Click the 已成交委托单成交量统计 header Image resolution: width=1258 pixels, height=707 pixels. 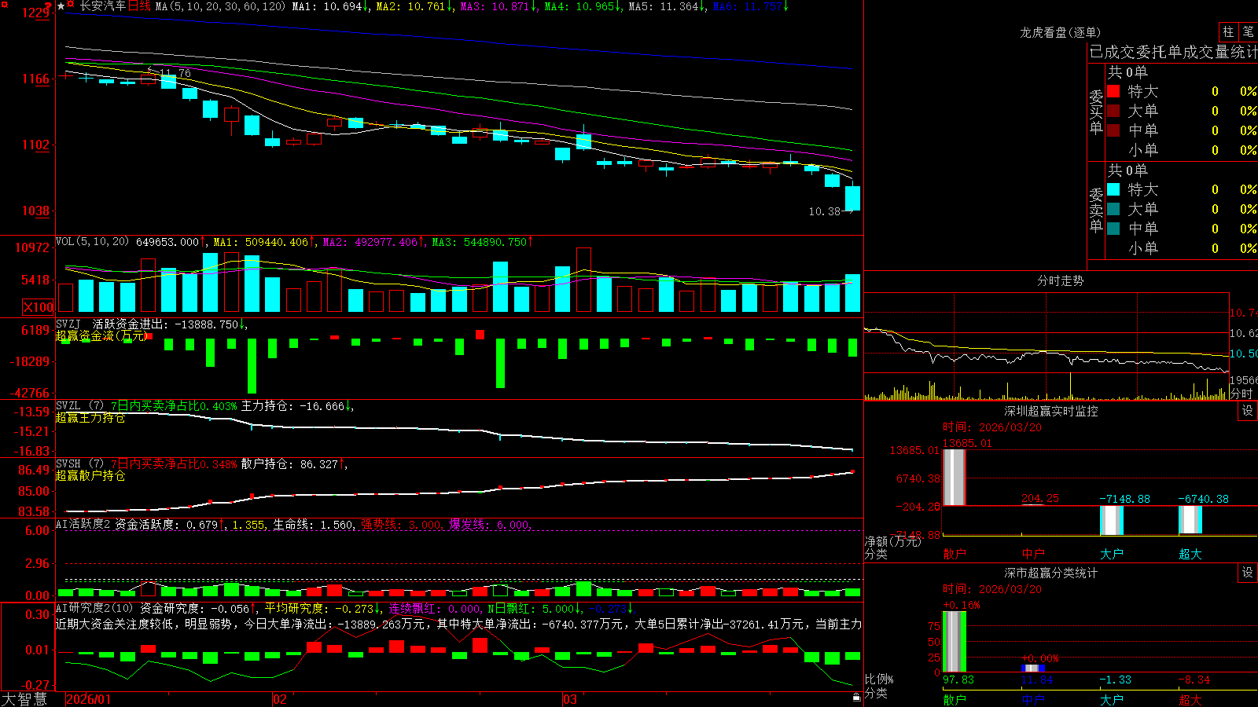(1173, 52)
